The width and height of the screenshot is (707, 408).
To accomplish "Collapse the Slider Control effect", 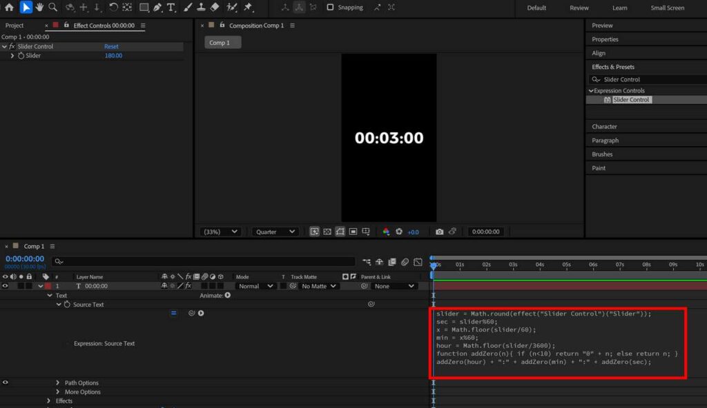I will 5,46.
